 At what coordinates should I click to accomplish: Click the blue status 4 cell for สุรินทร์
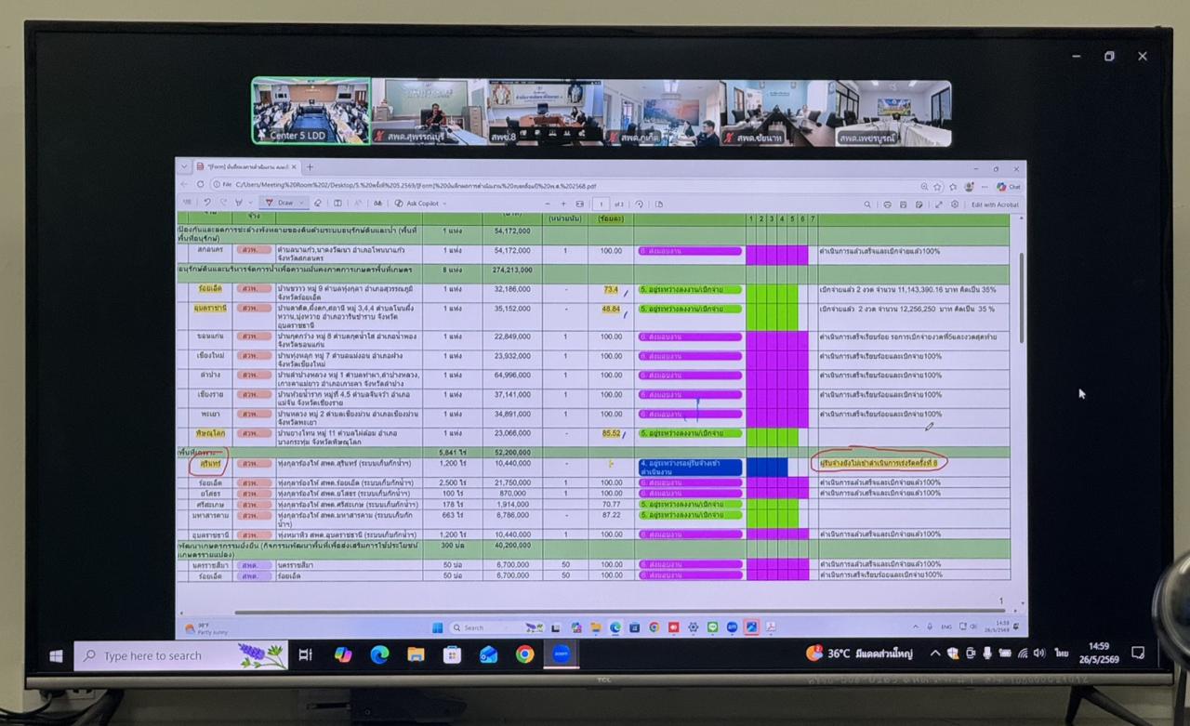689,467
